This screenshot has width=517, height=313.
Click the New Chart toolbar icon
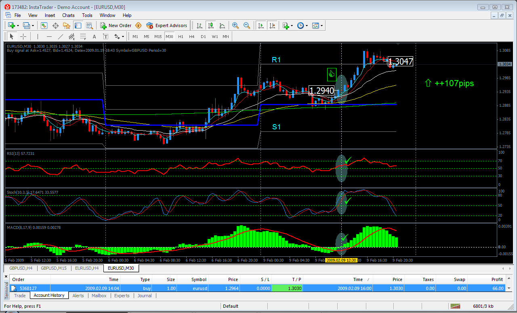click(11, 25)
